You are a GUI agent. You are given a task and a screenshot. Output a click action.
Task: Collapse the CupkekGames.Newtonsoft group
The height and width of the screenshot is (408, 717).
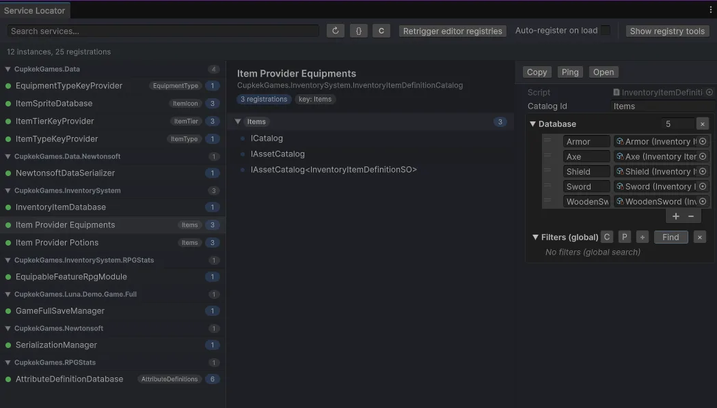tap(8, 328)
